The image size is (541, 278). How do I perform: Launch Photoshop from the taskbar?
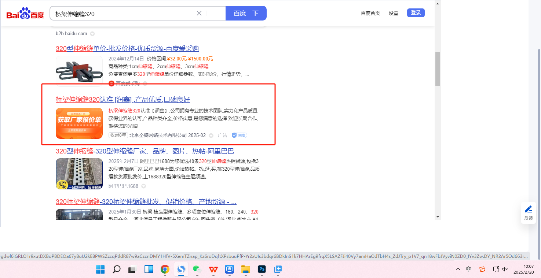tap(262, 270)
